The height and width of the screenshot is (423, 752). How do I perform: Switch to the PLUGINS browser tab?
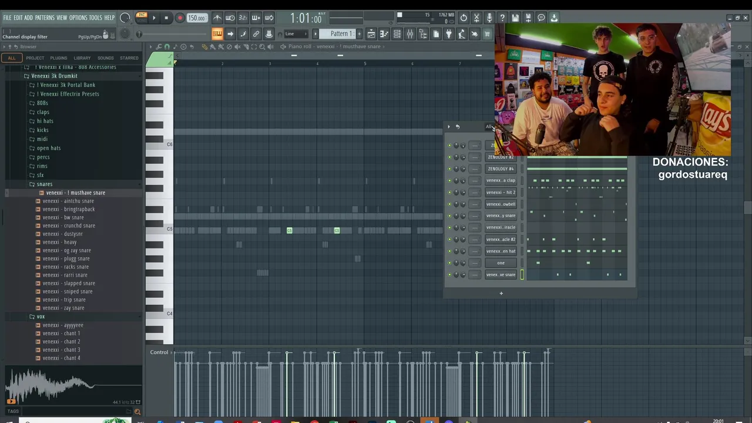[59, 58]
